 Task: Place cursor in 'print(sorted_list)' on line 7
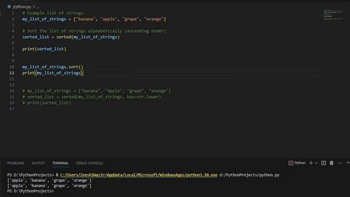[44, 49]
